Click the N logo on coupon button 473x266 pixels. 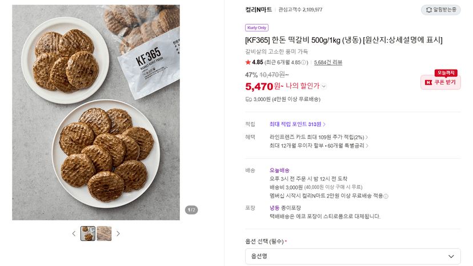click(x=428, y=82)
